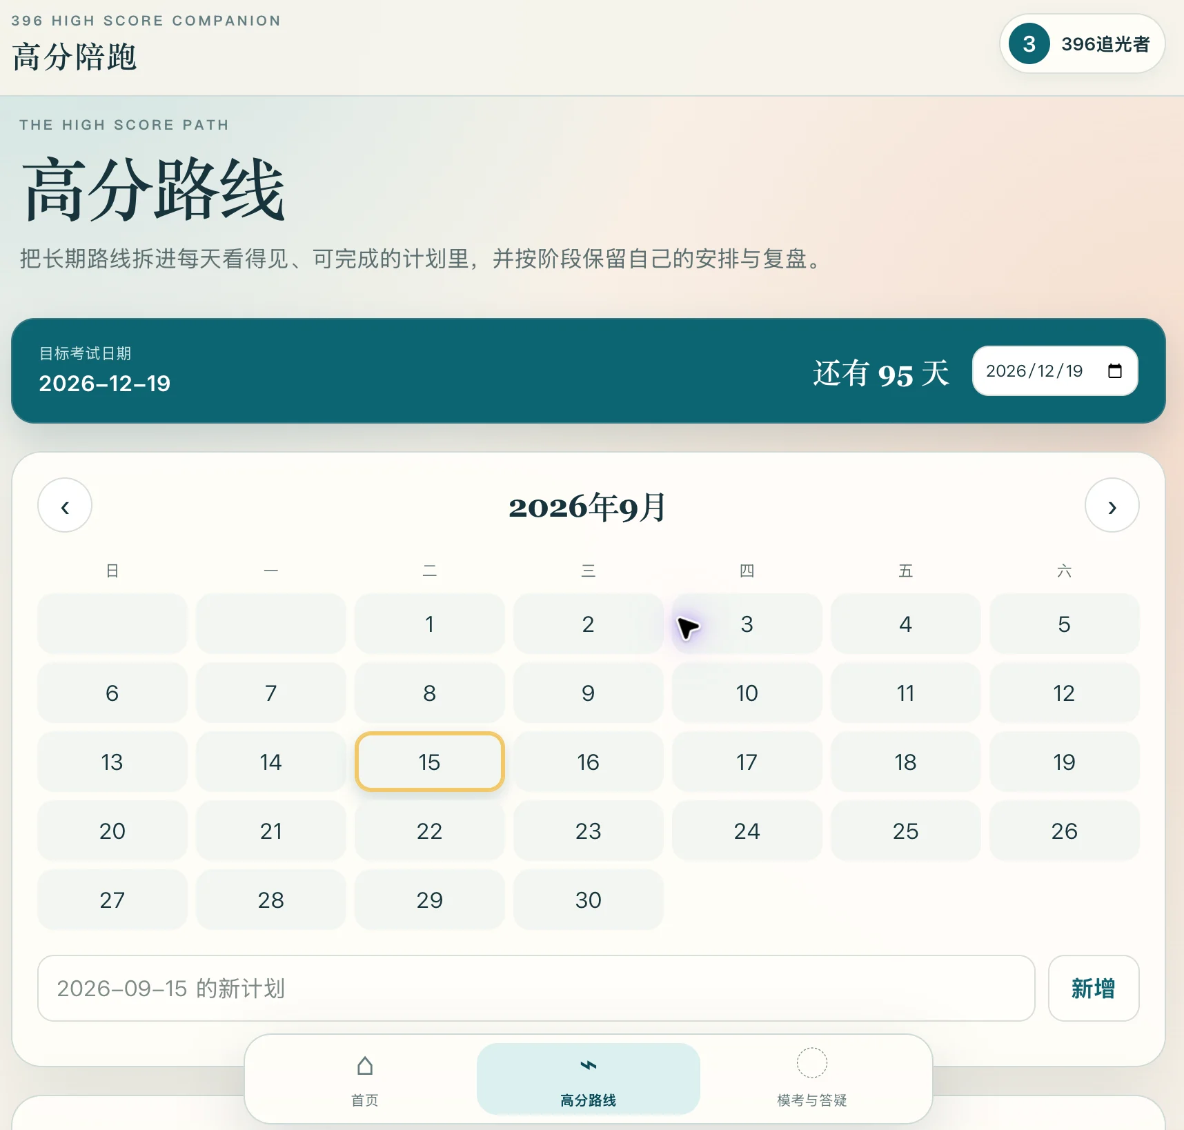Select September 7 on the calendar
Screen dimensions: 1184x1130
click(x=270, y=693)
